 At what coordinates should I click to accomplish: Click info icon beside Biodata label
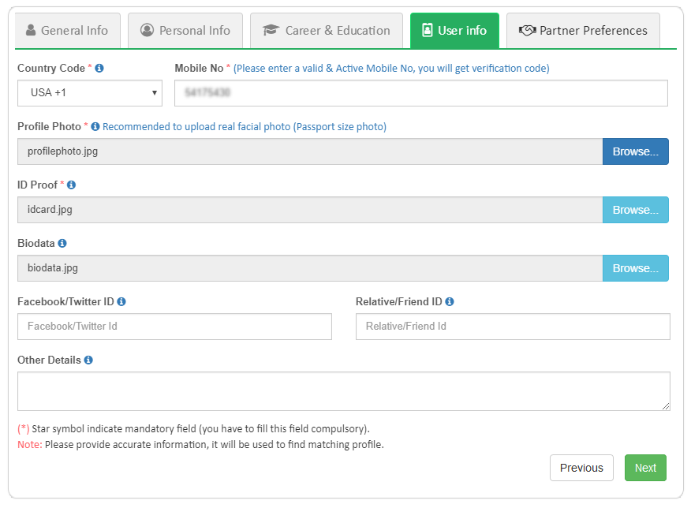[62, 244]
